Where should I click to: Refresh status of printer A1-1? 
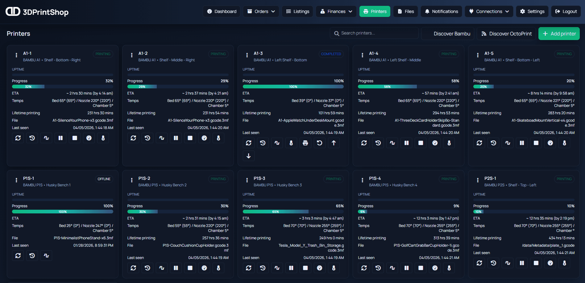coord(18,138)
